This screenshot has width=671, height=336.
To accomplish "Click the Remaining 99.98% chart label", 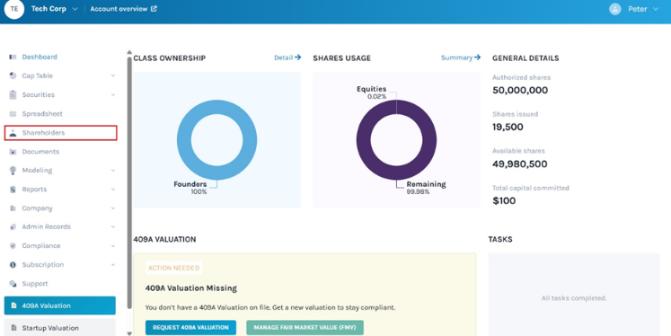I will 426,188.
